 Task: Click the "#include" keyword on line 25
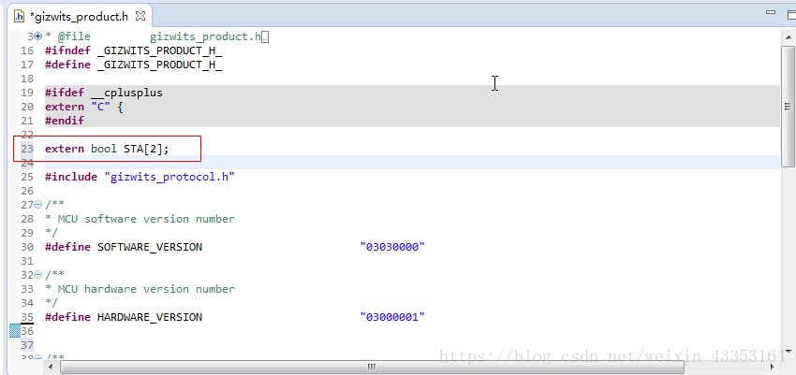tap(70, 177)
